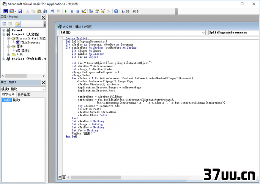Run the macro with the green play icon
Screen dimensions: 260x184
(66, 11)
